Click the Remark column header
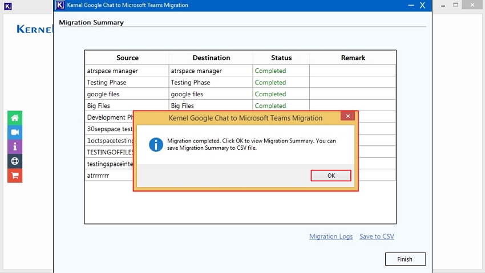Image resolution: width=485 pixels, height=273 pixels. pos(353,58)
